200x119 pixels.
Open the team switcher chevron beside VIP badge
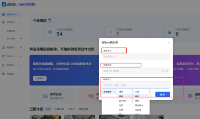coord(38,5)
